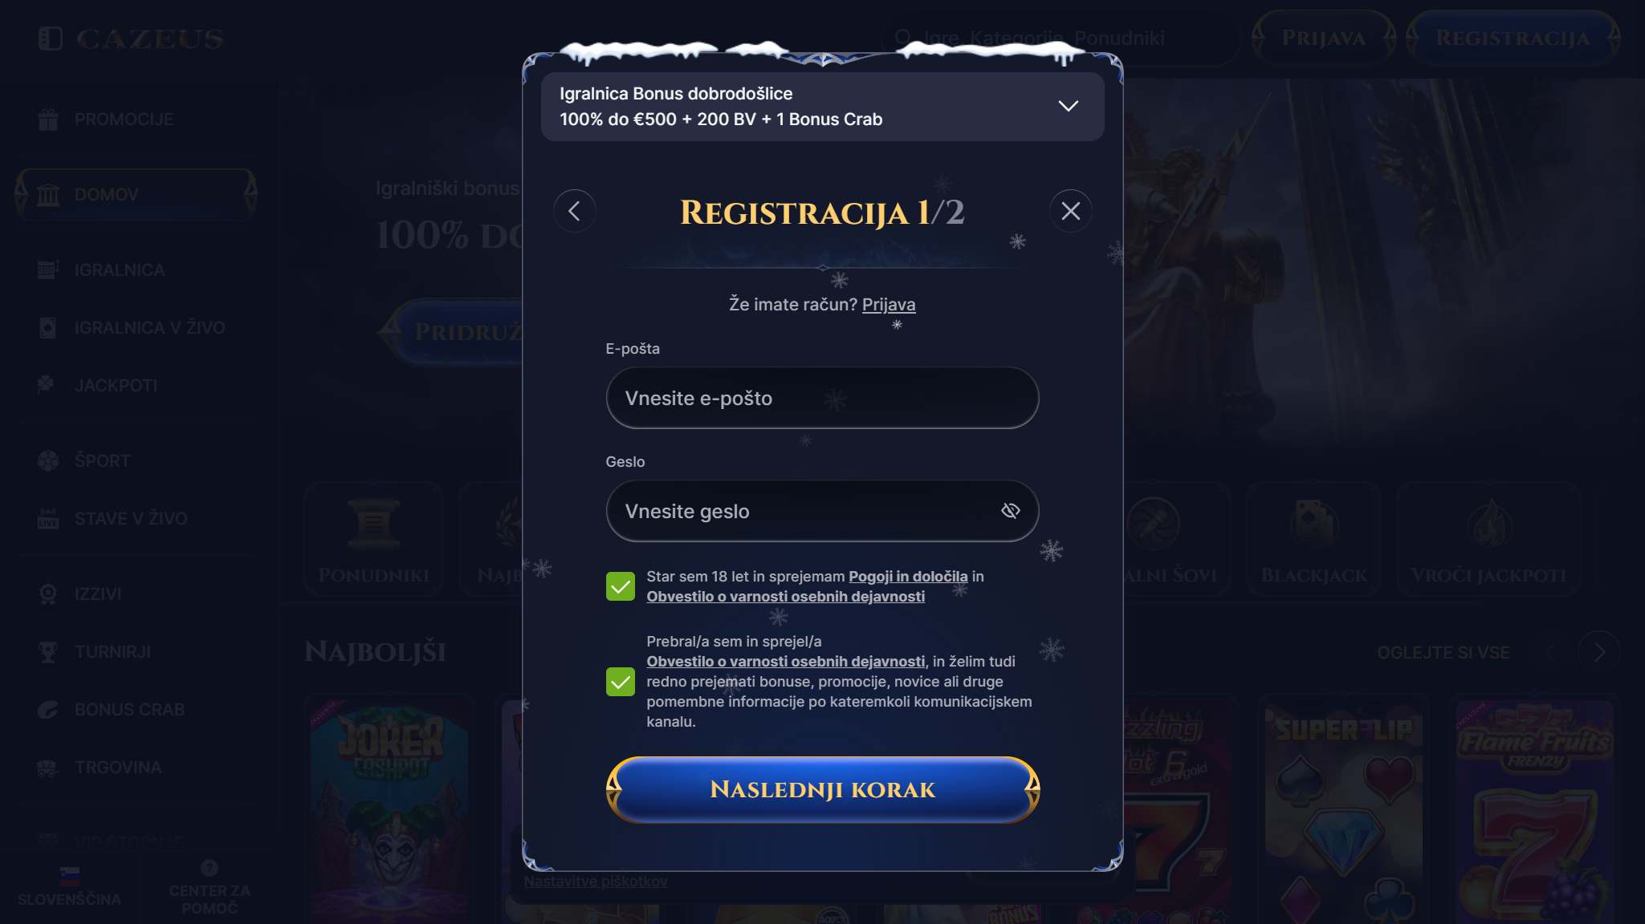This screenshot has width=1645, height=924.
Task: Close the Registracija dialog with X
Action: (x=1070, y=211)
